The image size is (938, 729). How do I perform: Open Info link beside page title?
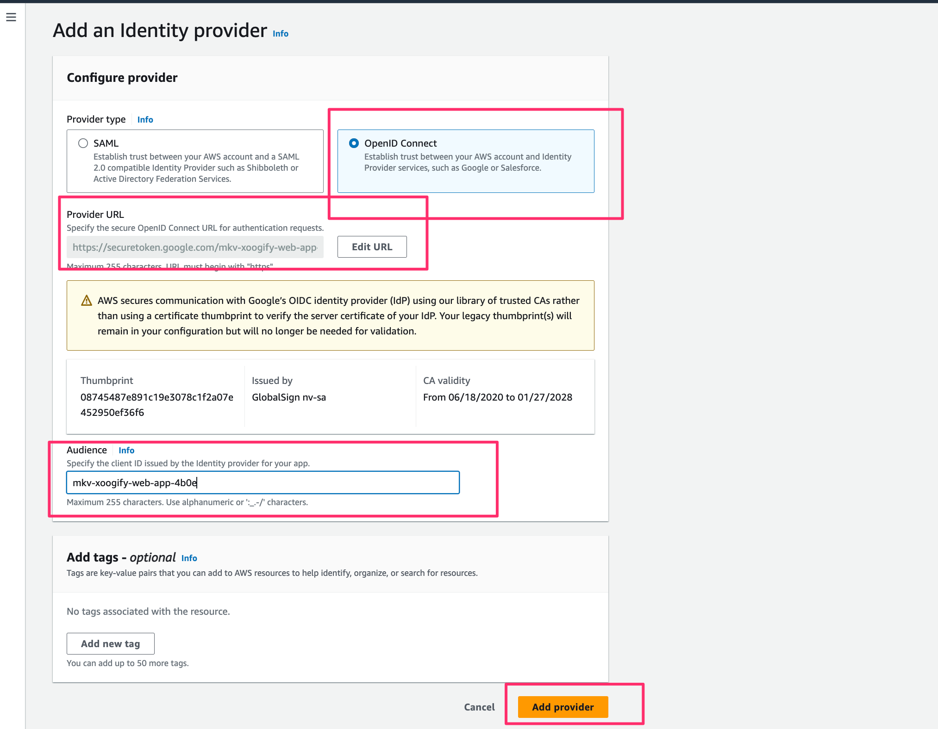(x=280, y=34)
